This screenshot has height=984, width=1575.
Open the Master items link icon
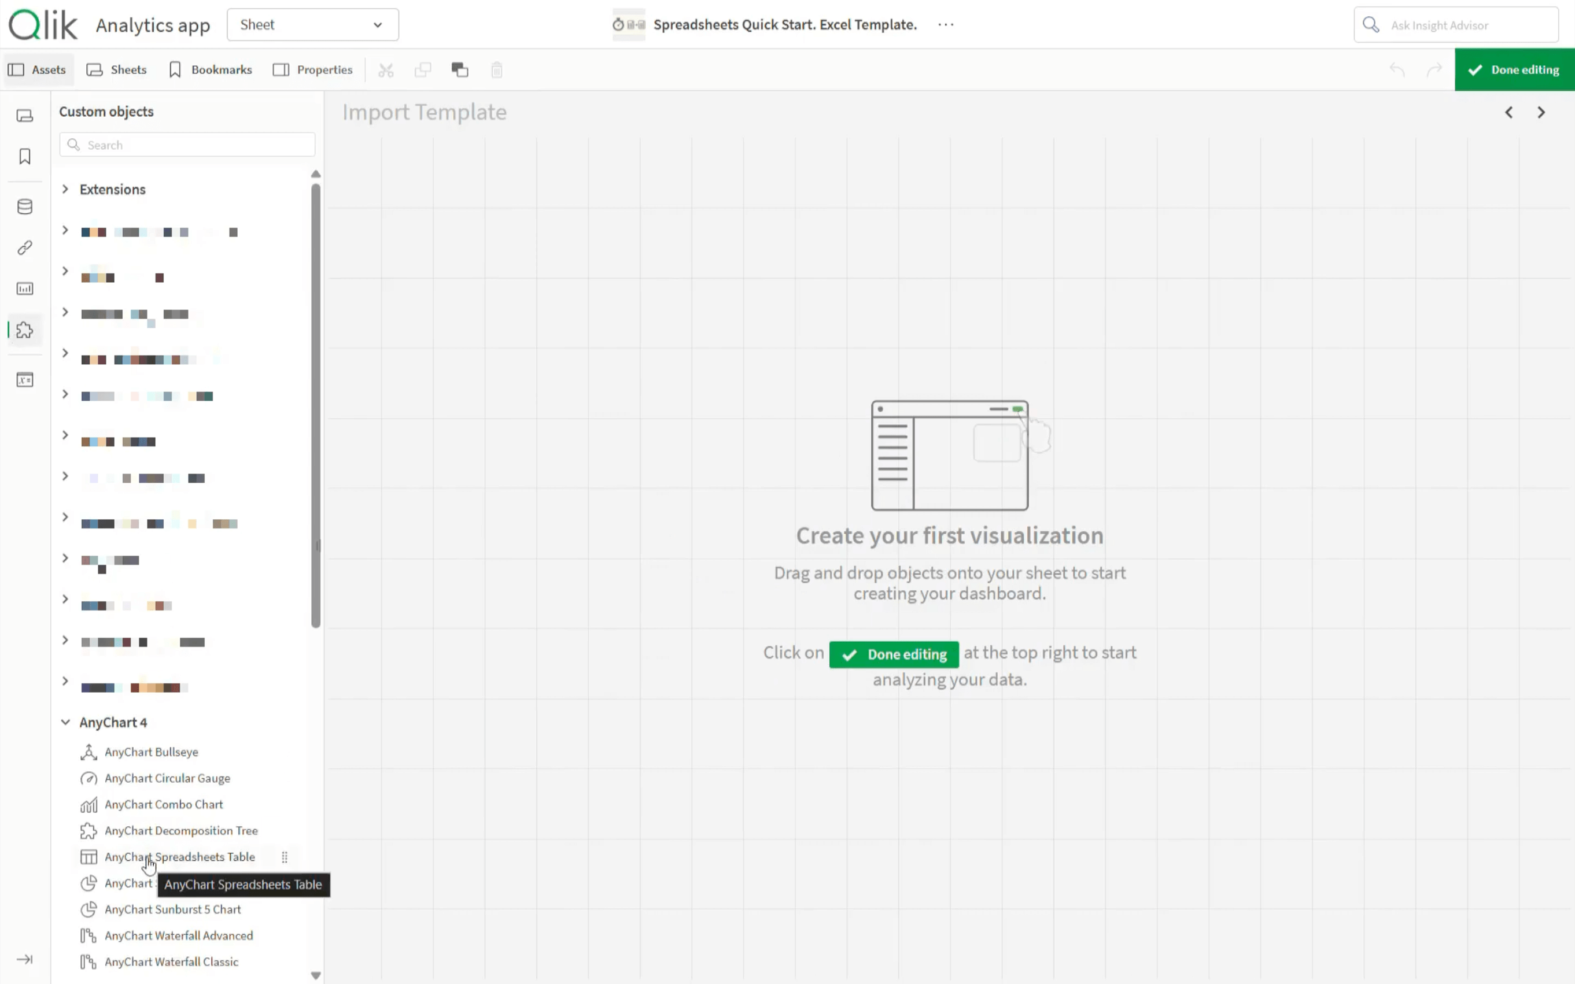click(25, 248)
